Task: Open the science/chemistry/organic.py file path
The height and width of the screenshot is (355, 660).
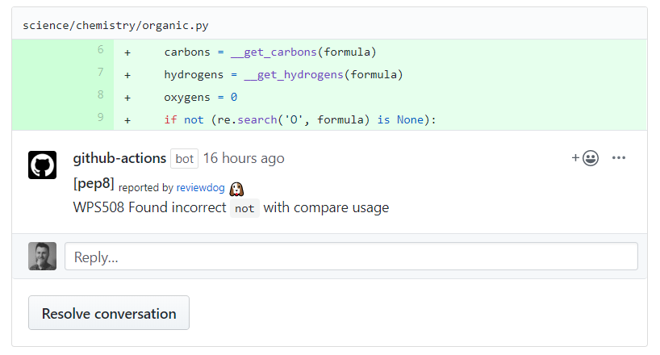Action: click(115, 24)
